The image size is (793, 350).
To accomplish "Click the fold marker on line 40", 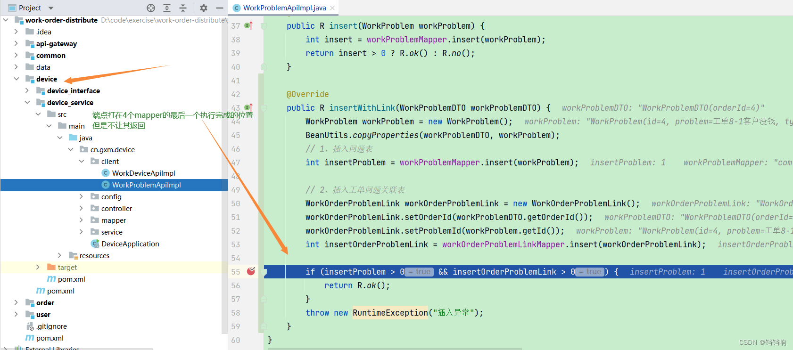I will [x=264, y=66].
